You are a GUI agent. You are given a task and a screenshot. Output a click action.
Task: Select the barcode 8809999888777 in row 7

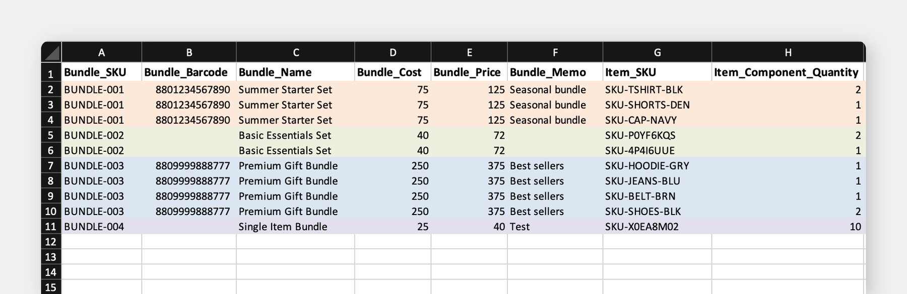pos(193,165)
